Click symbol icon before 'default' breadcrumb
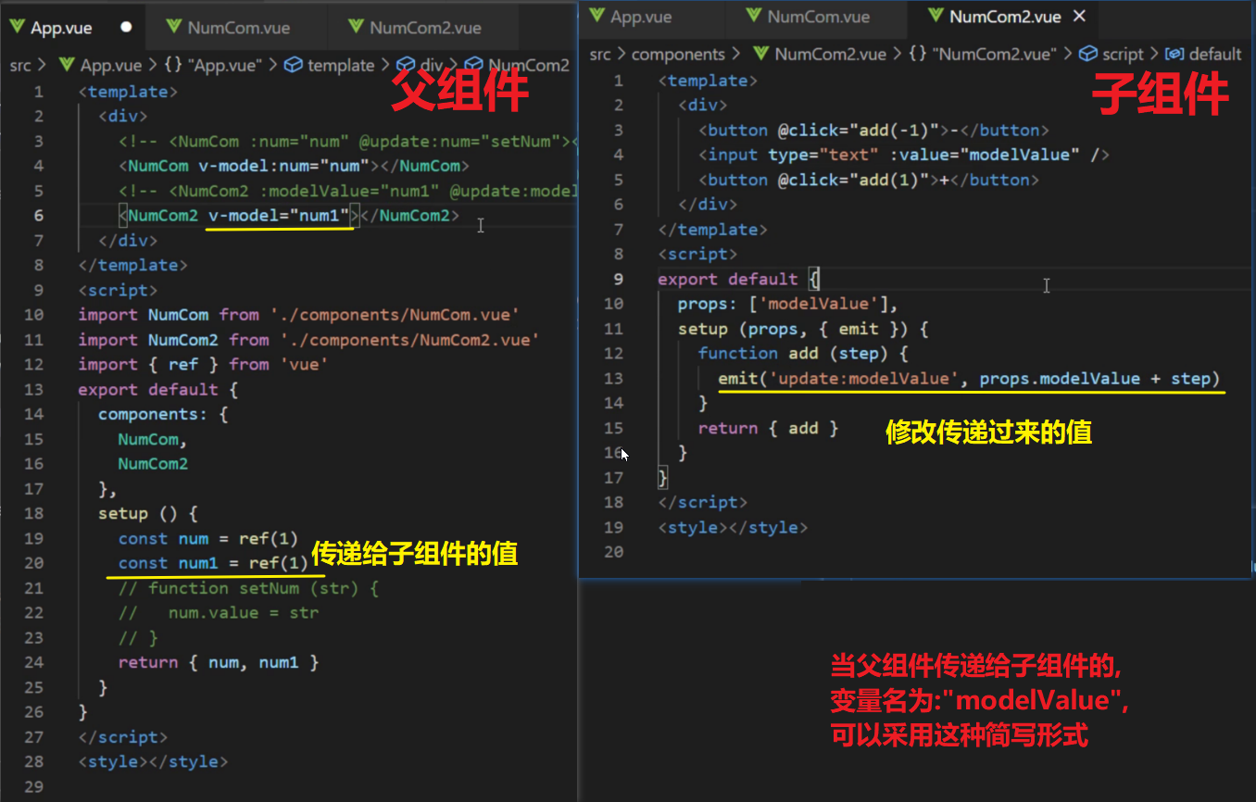 coord(1174,54)
